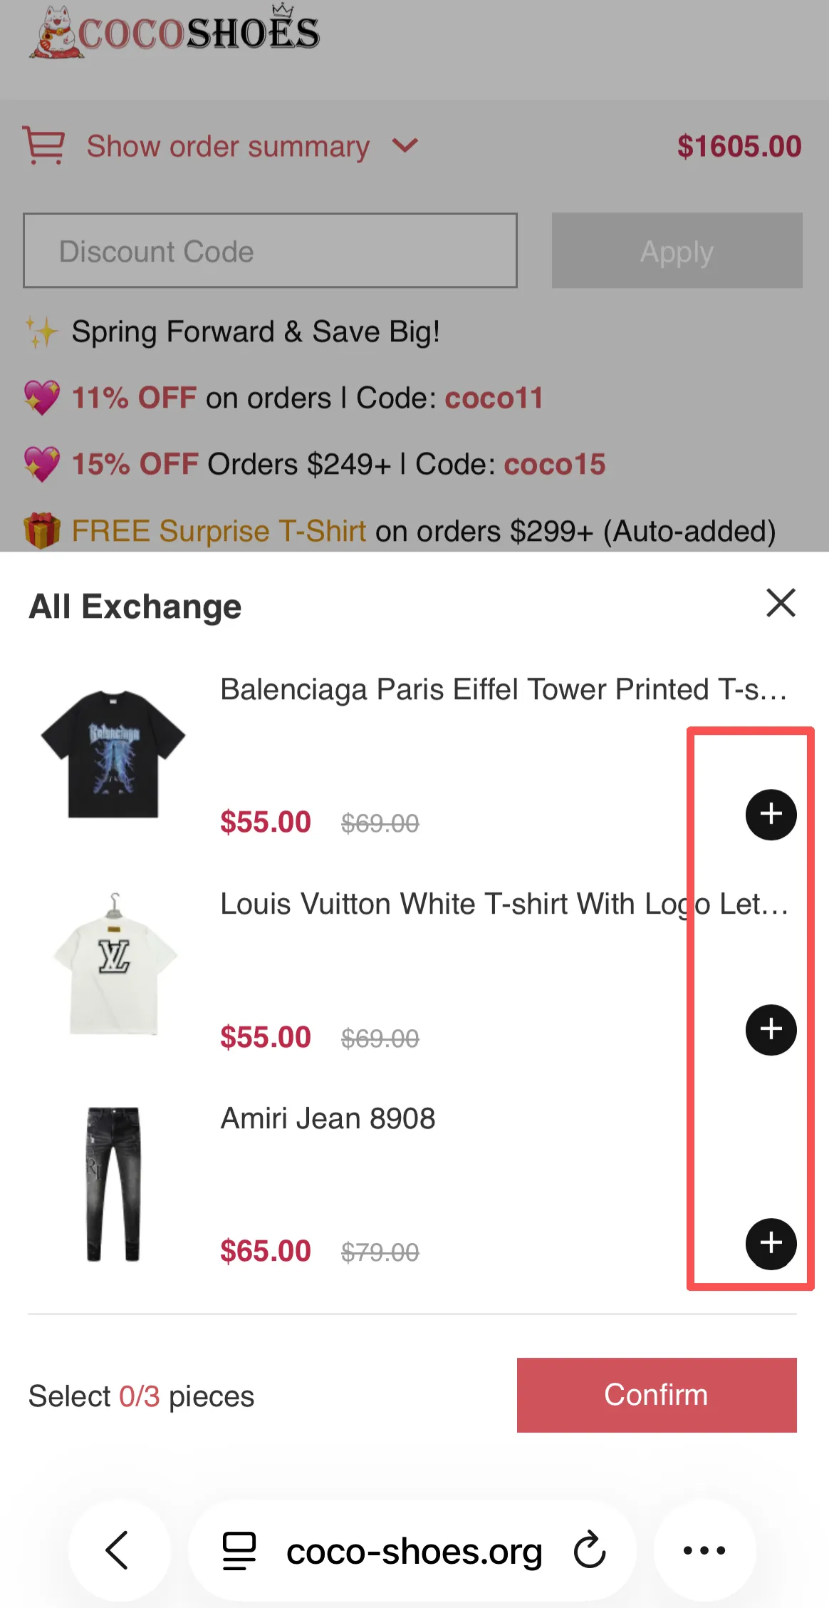Click the Apply discount button
The width and height of the screenshot is (829, 1608).
[677, 251]
